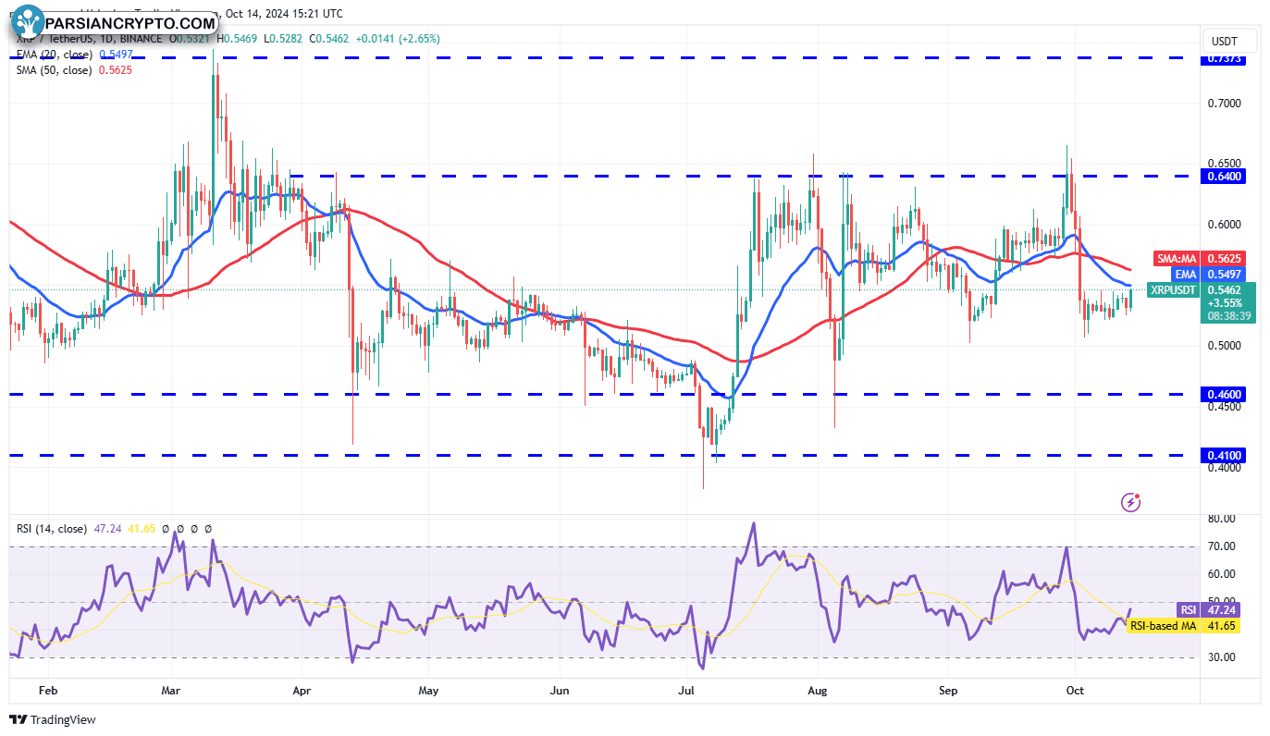Image resolution: width=1270 pixels, height=736 pixels.
Task: Click the red SMA:MA 0.5625 axis label
Action: (1200, 258)
